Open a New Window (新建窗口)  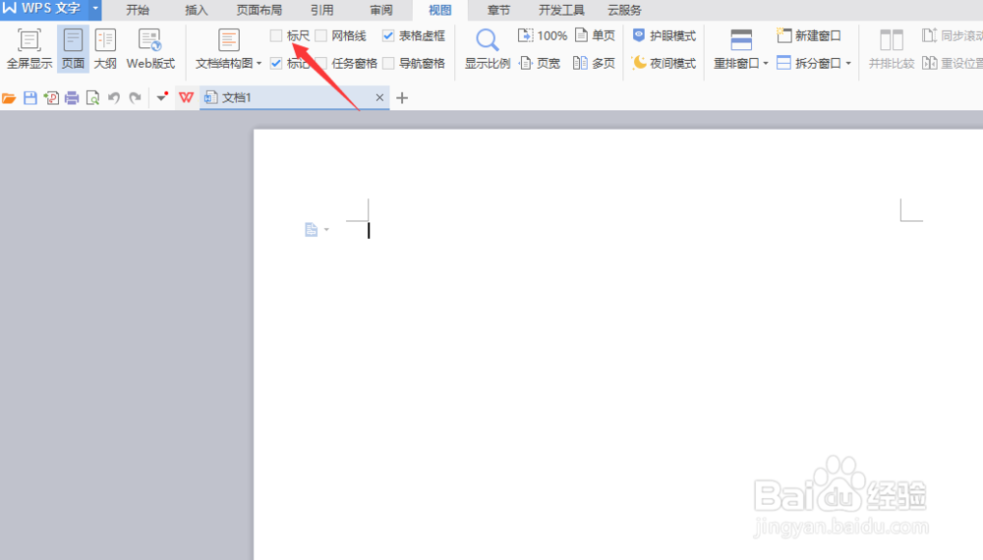point(809,35)
